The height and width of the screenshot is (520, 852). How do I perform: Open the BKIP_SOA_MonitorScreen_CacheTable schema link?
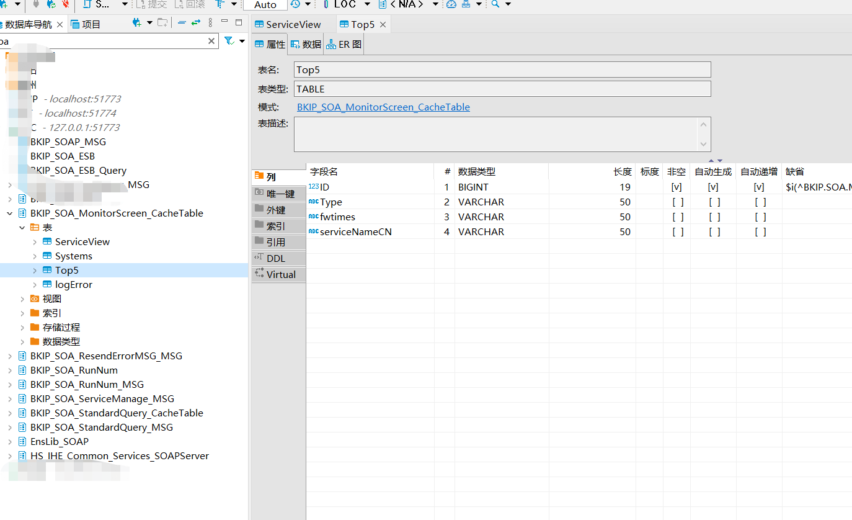tap(383, 107)
